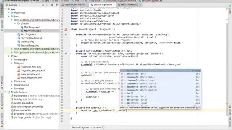This screenshot has width=232, height=130.
Task: Open the Project tool window stripe button
Action: [2, 10]
